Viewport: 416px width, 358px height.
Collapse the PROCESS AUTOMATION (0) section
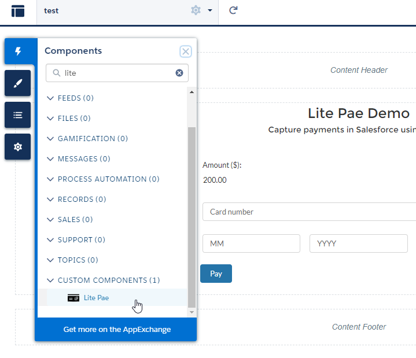tap(103, 179)
